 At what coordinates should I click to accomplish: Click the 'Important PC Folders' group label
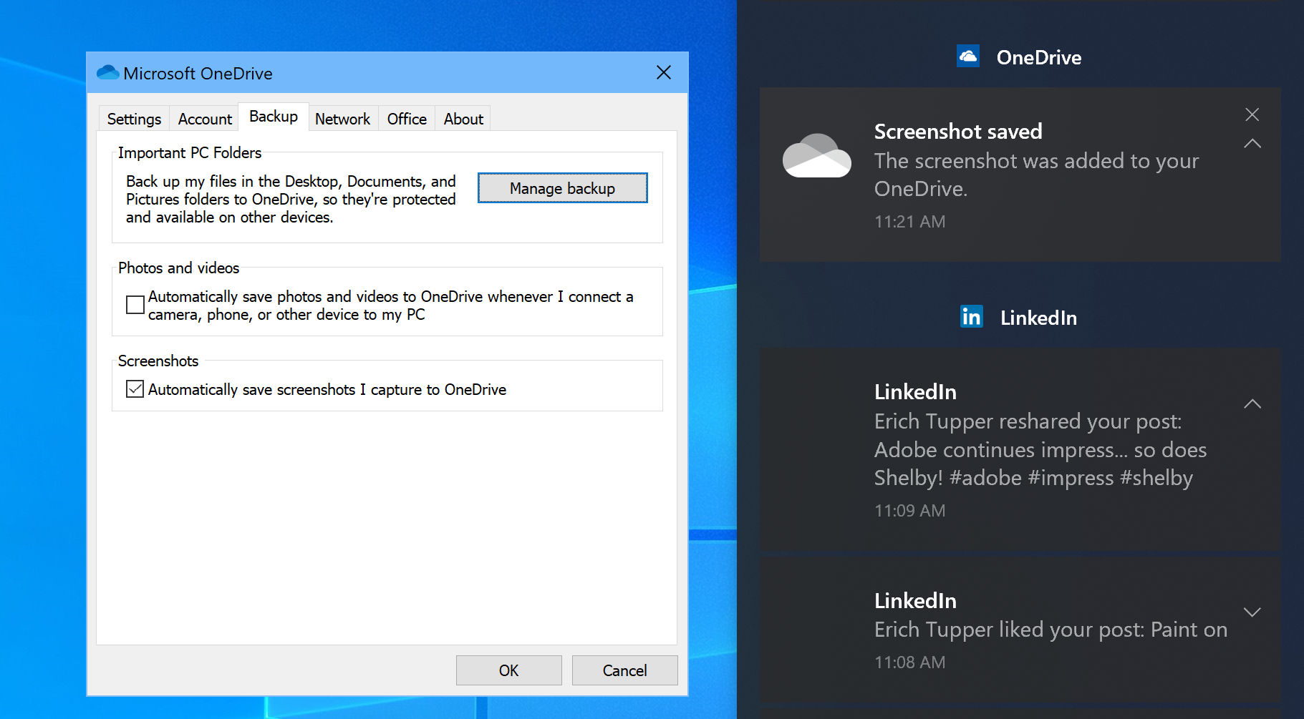(x=190, y=152)
